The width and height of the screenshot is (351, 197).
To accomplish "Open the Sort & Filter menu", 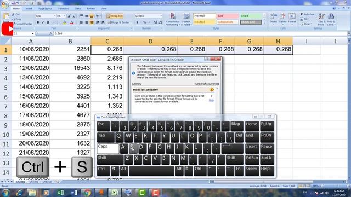I will click(x=322, y=19).
